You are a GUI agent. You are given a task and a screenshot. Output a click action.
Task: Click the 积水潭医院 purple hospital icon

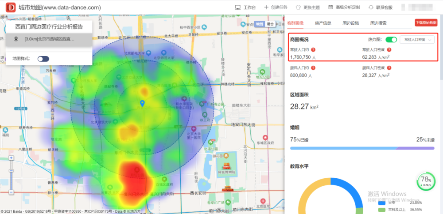point(185,99)
